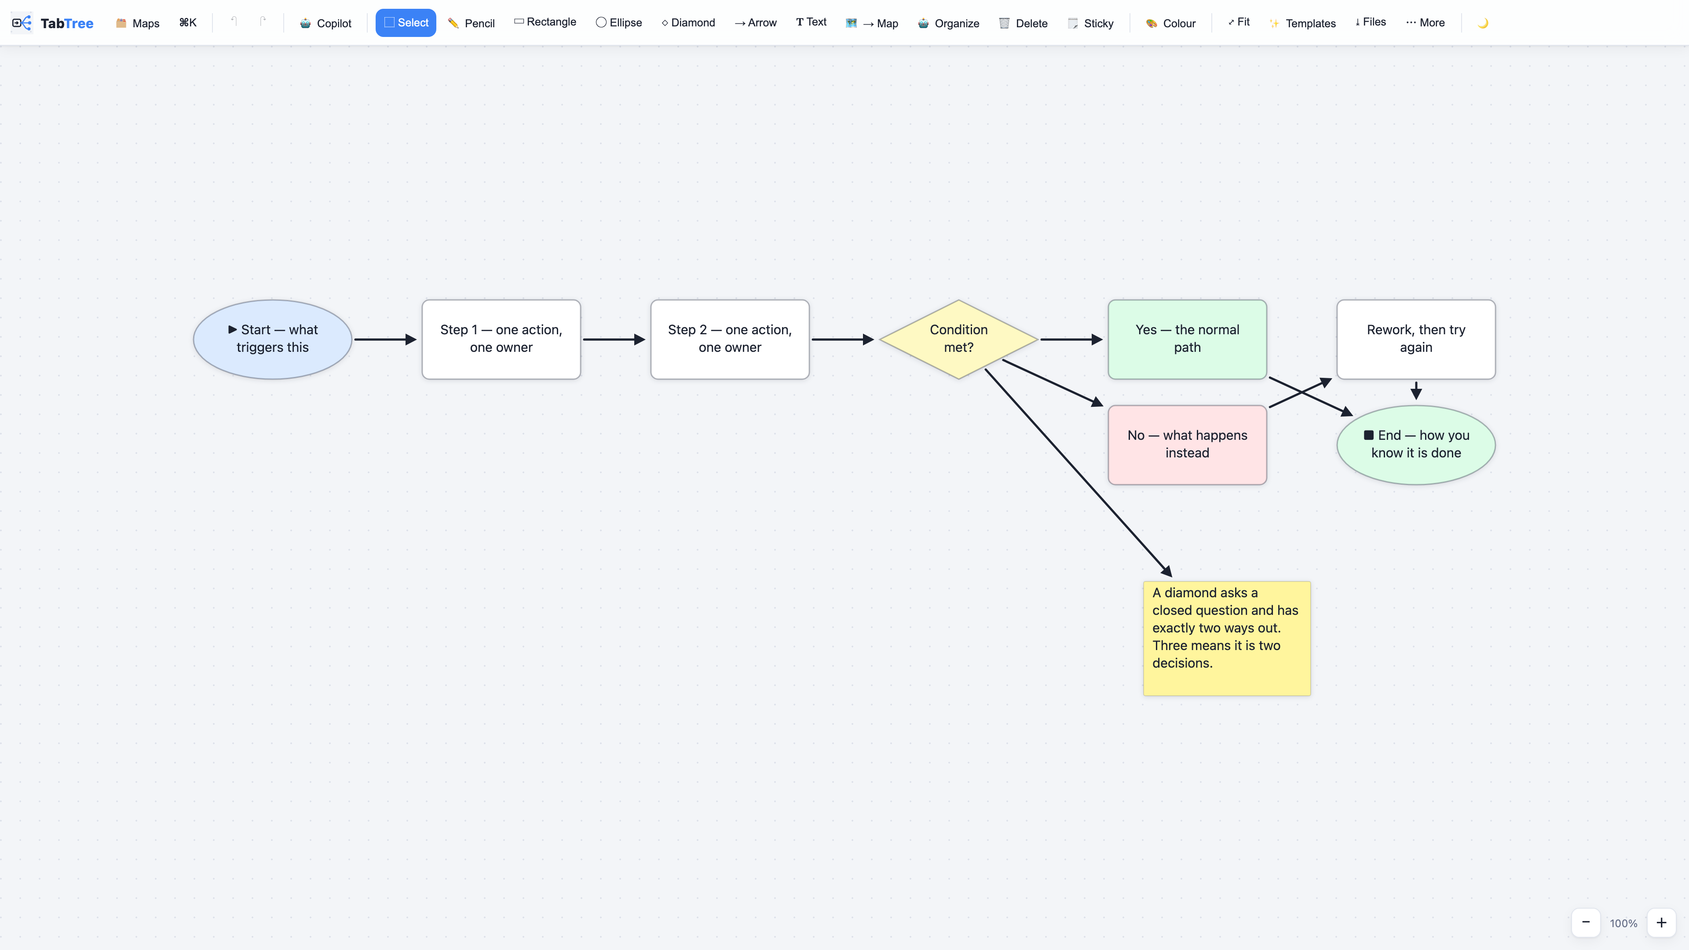Viewport: 1689px width, 950px height.
Task: Open the Templates gallery
Action: pos(1302,23)
